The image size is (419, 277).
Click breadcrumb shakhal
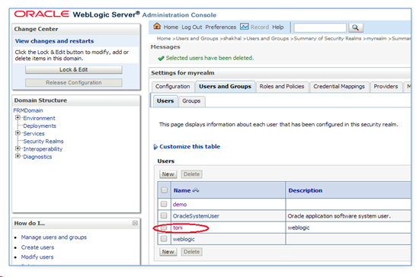[232, 38]
